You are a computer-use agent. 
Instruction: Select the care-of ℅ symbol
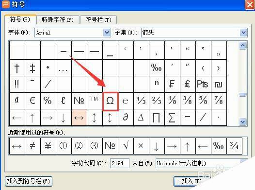click(x=48, y=101)
